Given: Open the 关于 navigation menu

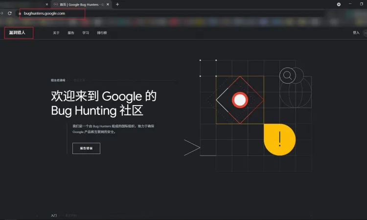Looking at the screenshot, I should (56, 33).
